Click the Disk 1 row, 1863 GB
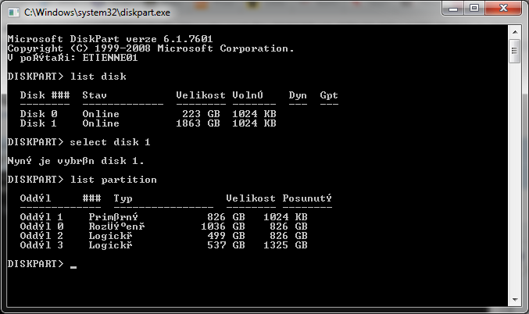 [x=148, y=123]
